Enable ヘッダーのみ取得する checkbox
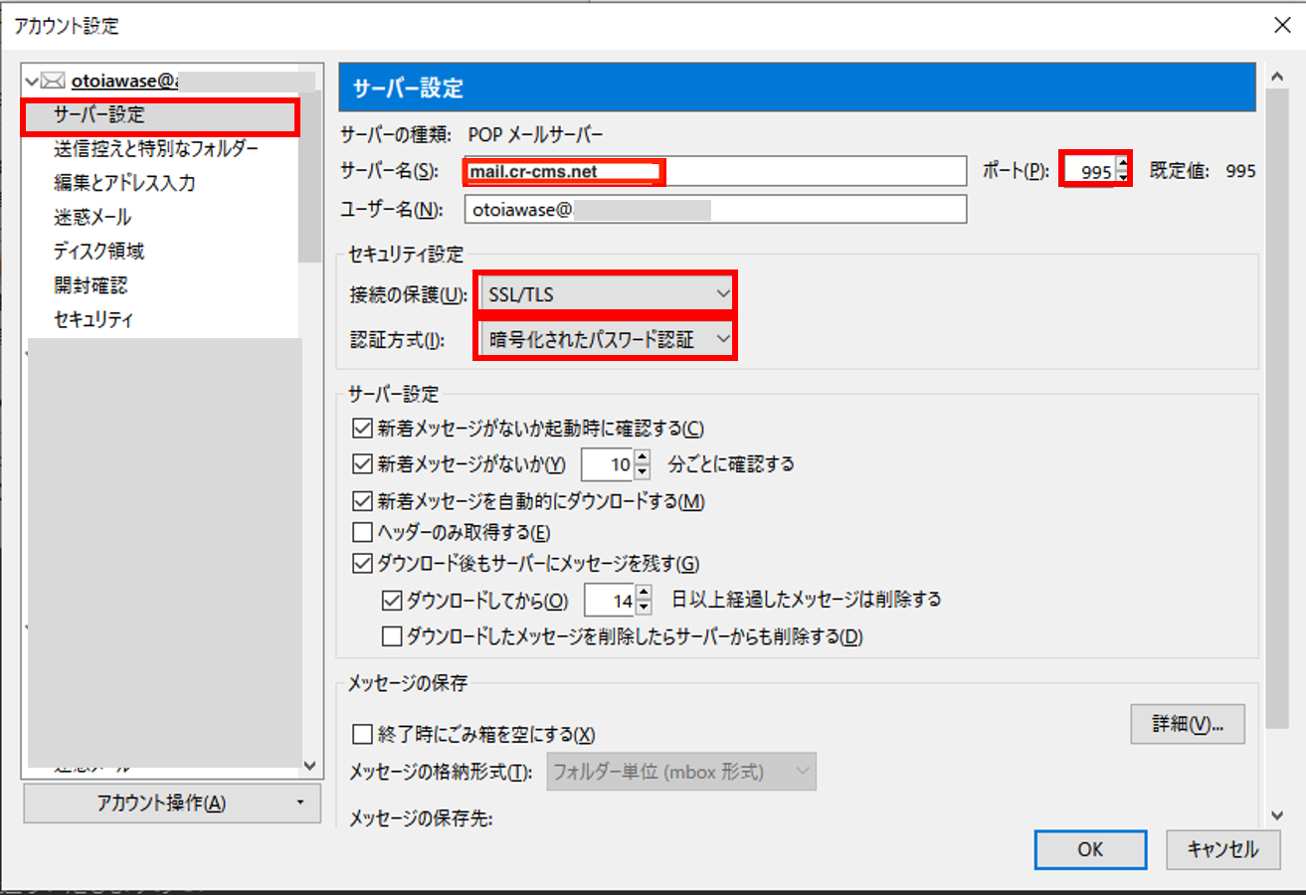This screenshot has height=895, width=1306. point(363,532)
